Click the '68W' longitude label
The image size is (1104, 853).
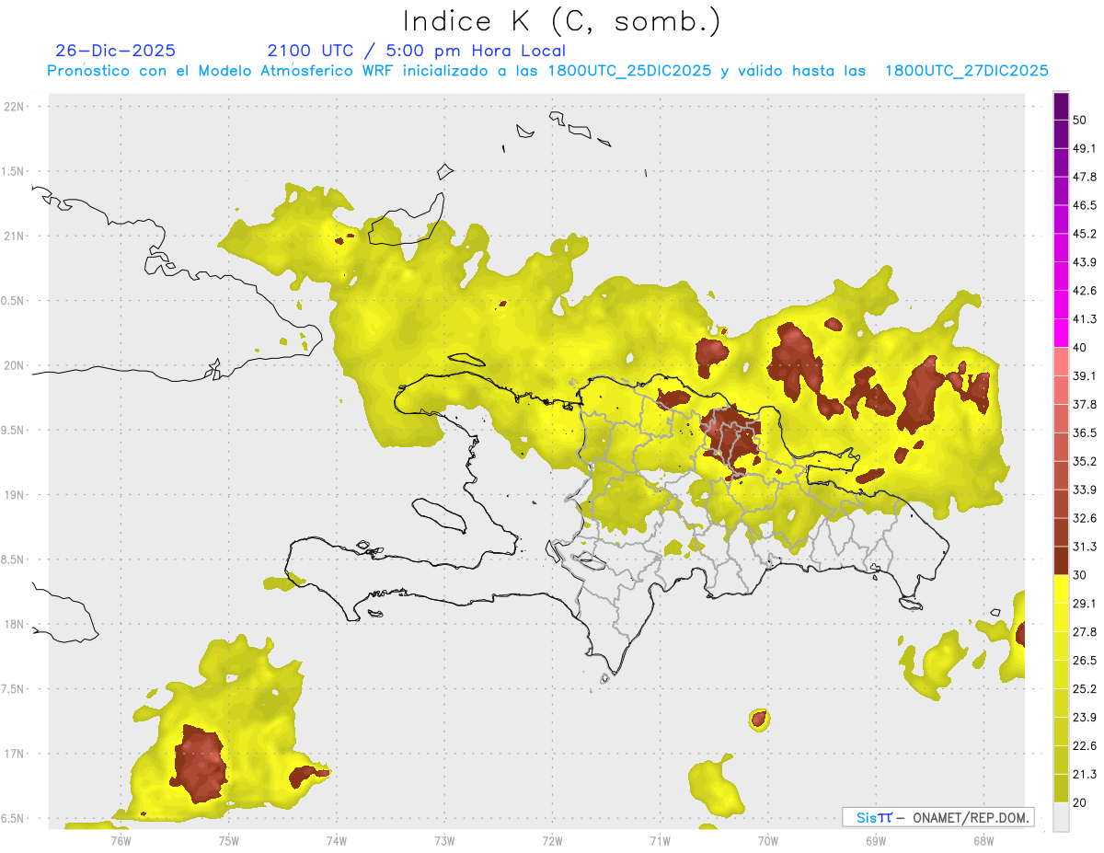tap(983, 841)
